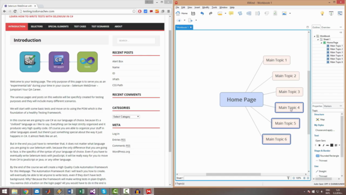Image resolution: width=346 pixels, height=195 pixels.
Task: Open the Edit menu in XMind
Action: point(183,8)
